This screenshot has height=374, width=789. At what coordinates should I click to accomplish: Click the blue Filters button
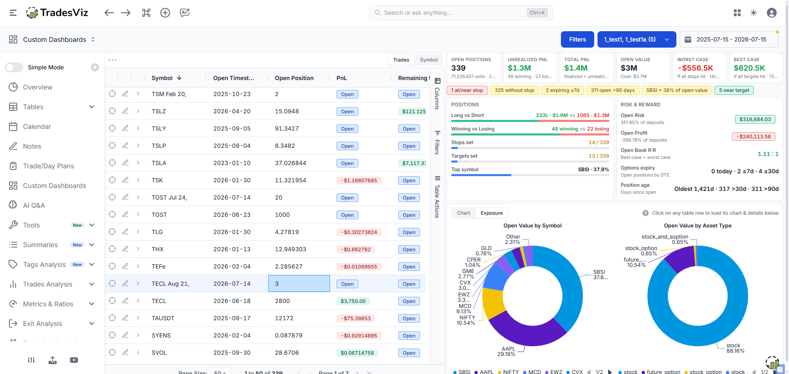(x=577, y=39)
